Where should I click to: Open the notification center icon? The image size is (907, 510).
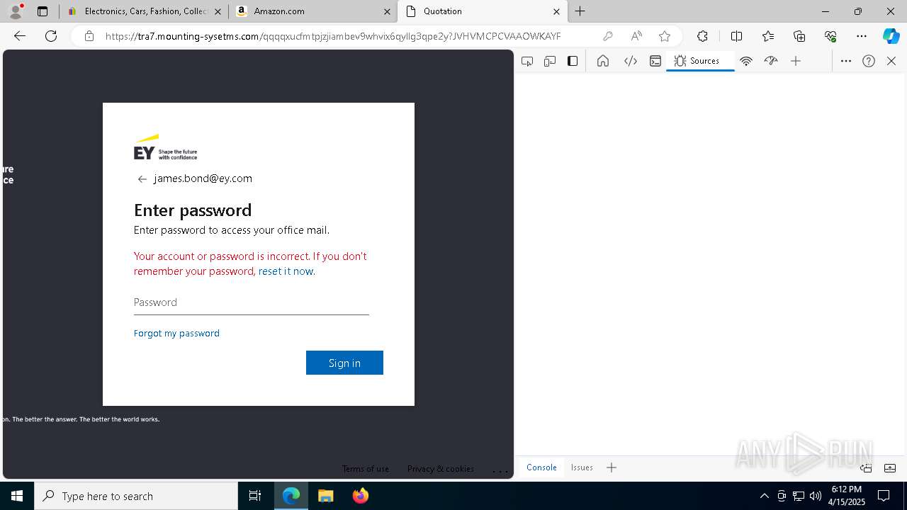pyautogui.click(x=884, y=496)
